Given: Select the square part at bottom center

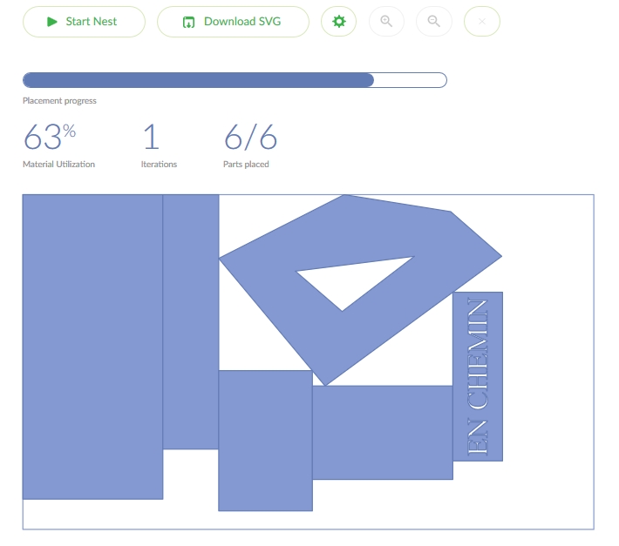Looking at the screenshot, I should click(265, 440).
